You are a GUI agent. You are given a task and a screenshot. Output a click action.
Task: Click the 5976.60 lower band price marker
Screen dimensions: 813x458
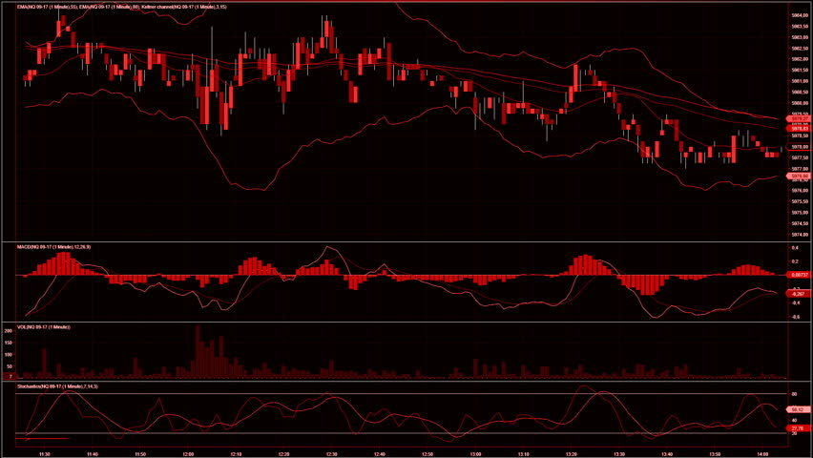coord(799,177)
